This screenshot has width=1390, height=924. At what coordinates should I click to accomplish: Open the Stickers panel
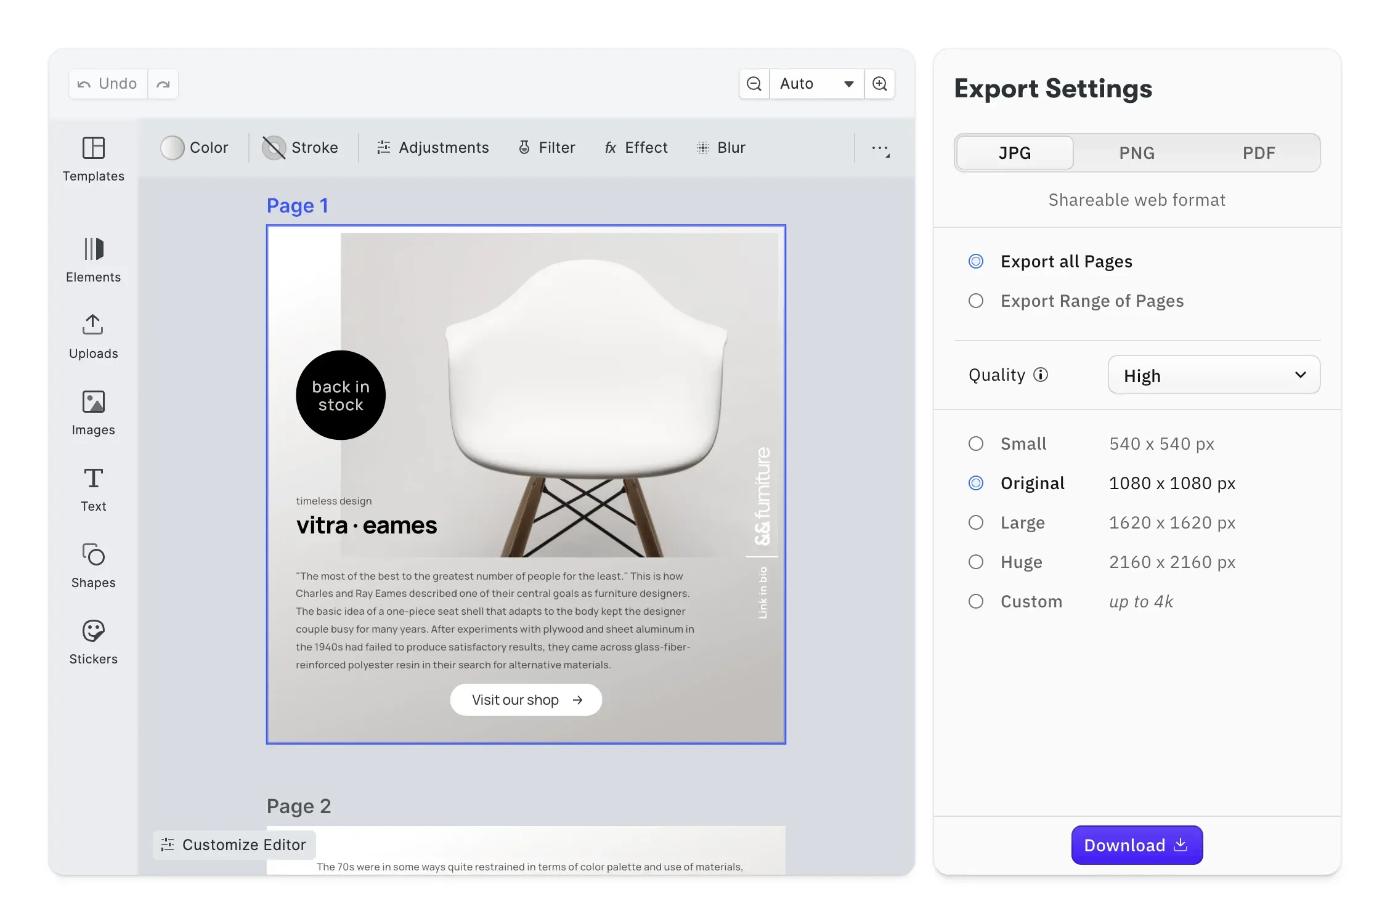93,642
